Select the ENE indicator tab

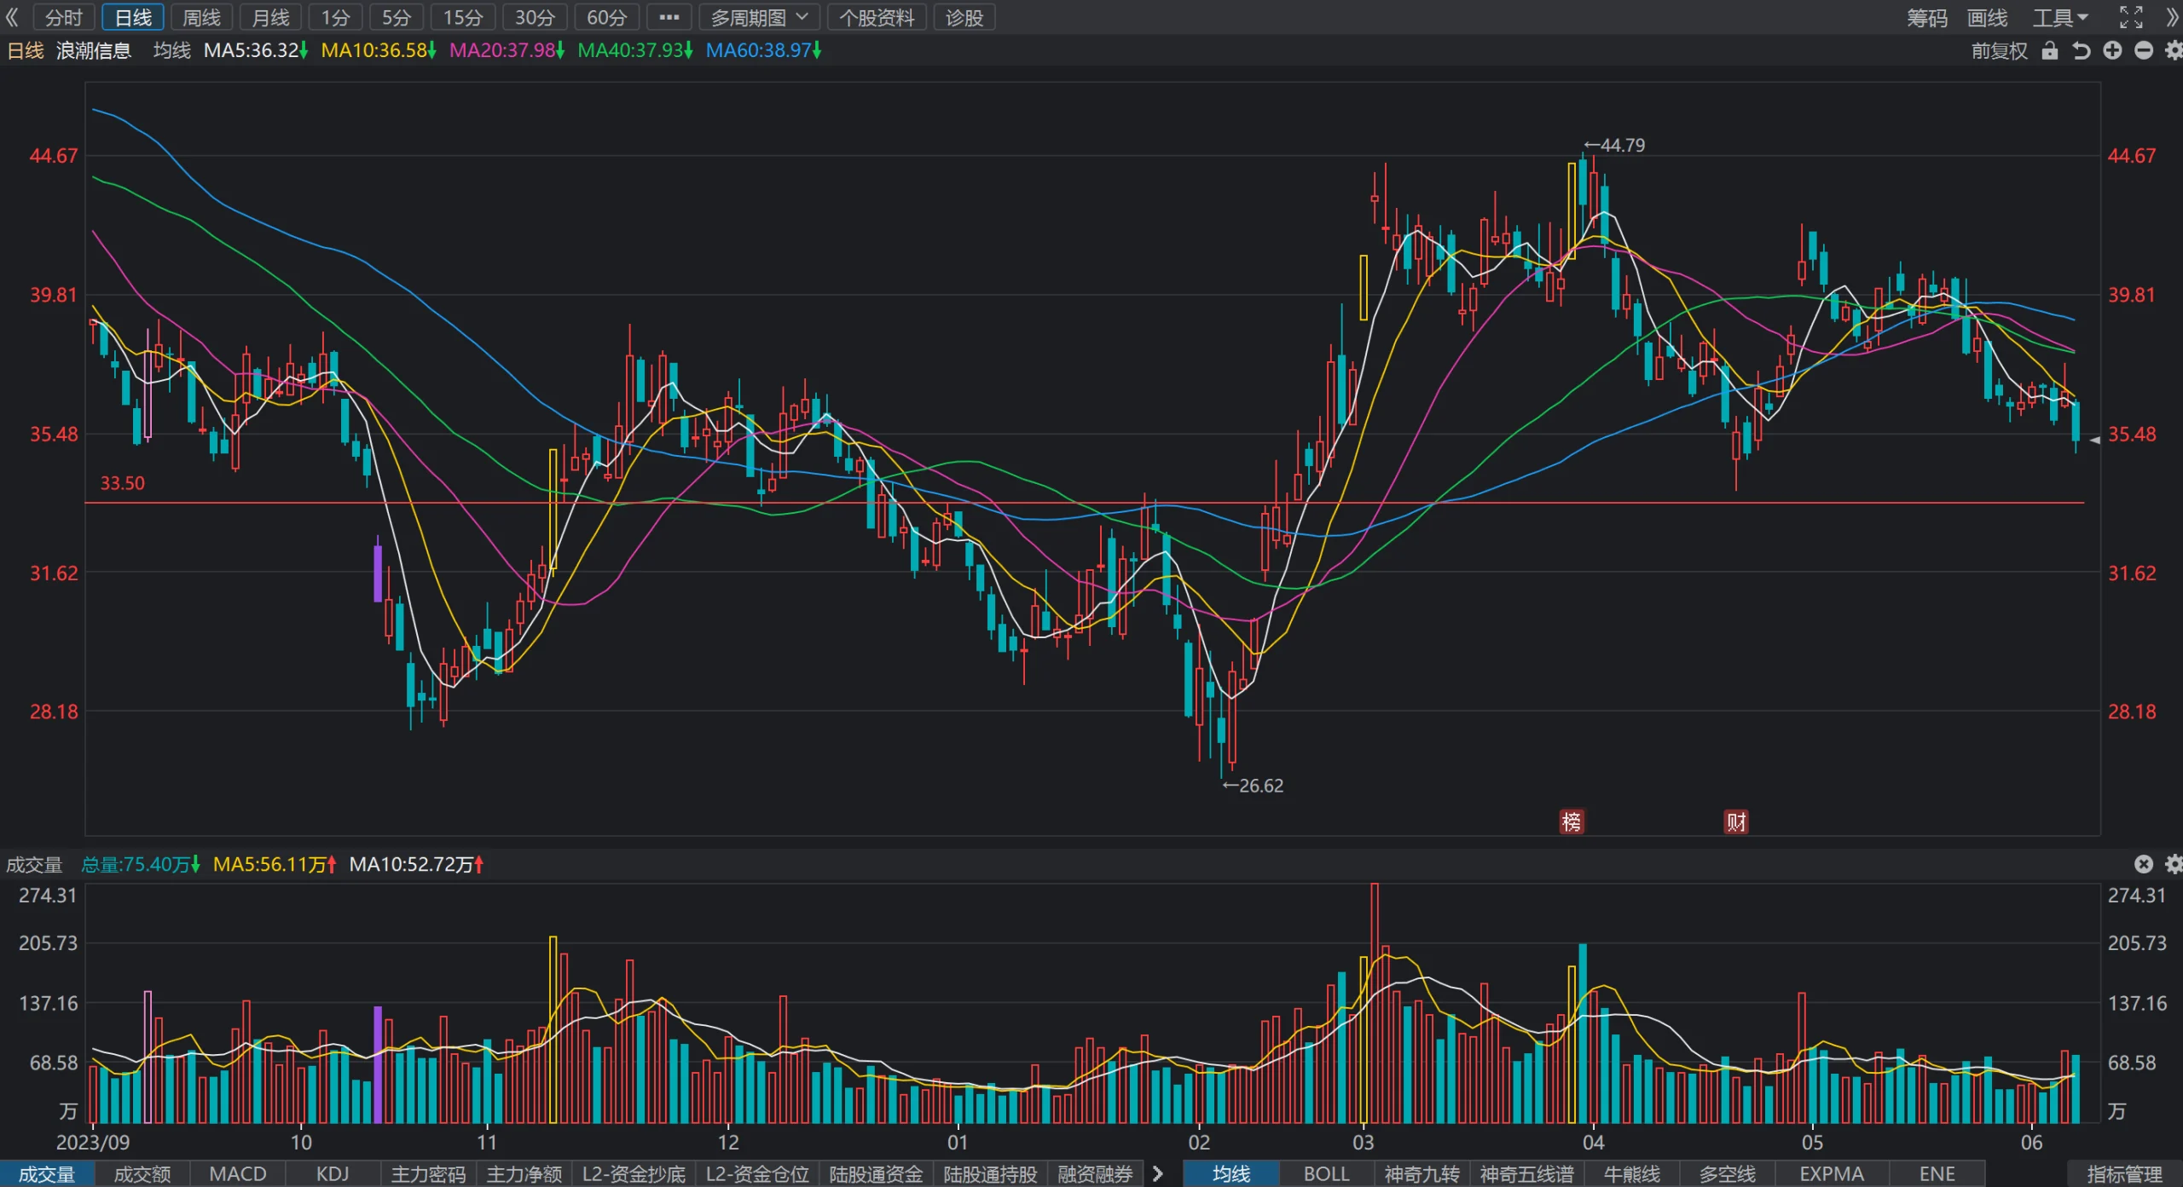coord(1937,1173)
